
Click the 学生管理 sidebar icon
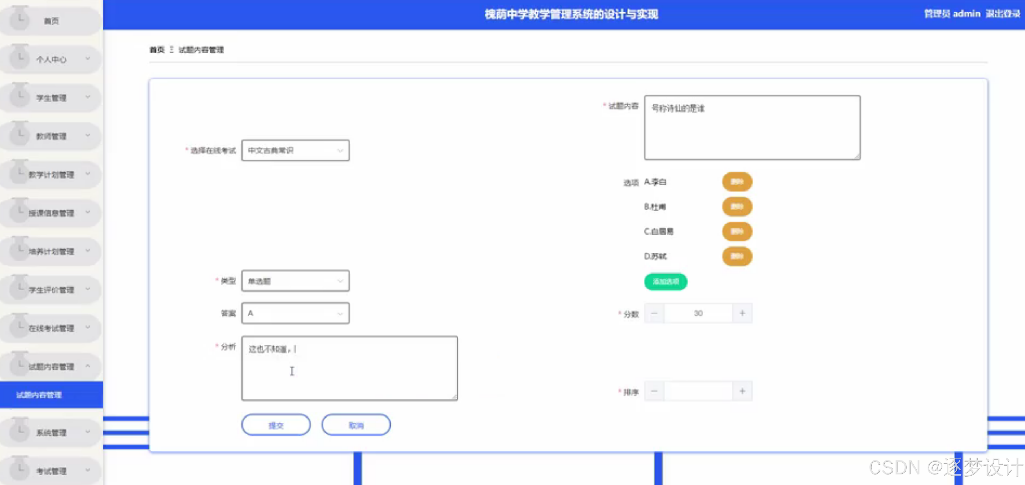coord(20,97)
